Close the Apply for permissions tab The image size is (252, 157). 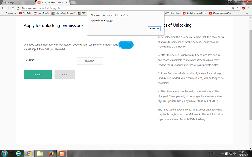click(x=67, y=2)
